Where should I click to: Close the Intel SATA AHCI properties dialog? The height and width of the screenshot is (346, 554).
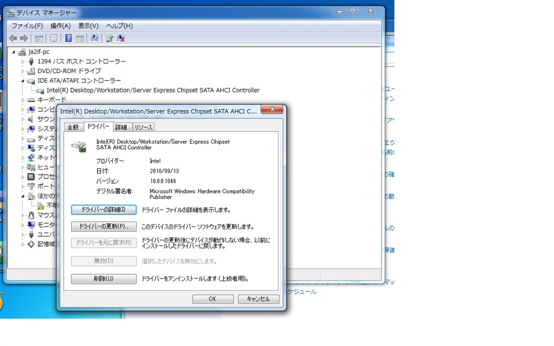click(x=272, y=109)
